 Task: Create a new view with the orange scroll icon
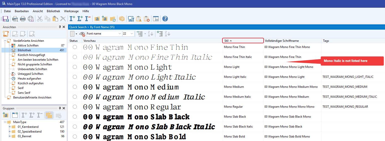[x=6, y=34]
